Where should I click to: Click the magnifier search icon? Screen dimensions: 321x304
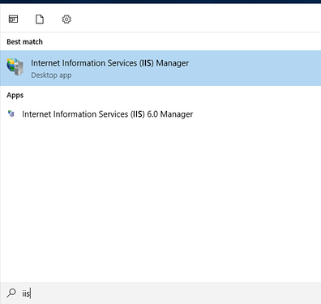[x=11, y=293]
